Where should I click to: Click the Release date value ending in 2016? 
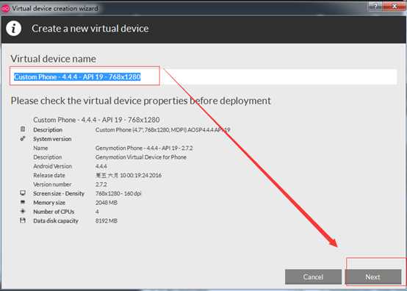click(129, 175)
